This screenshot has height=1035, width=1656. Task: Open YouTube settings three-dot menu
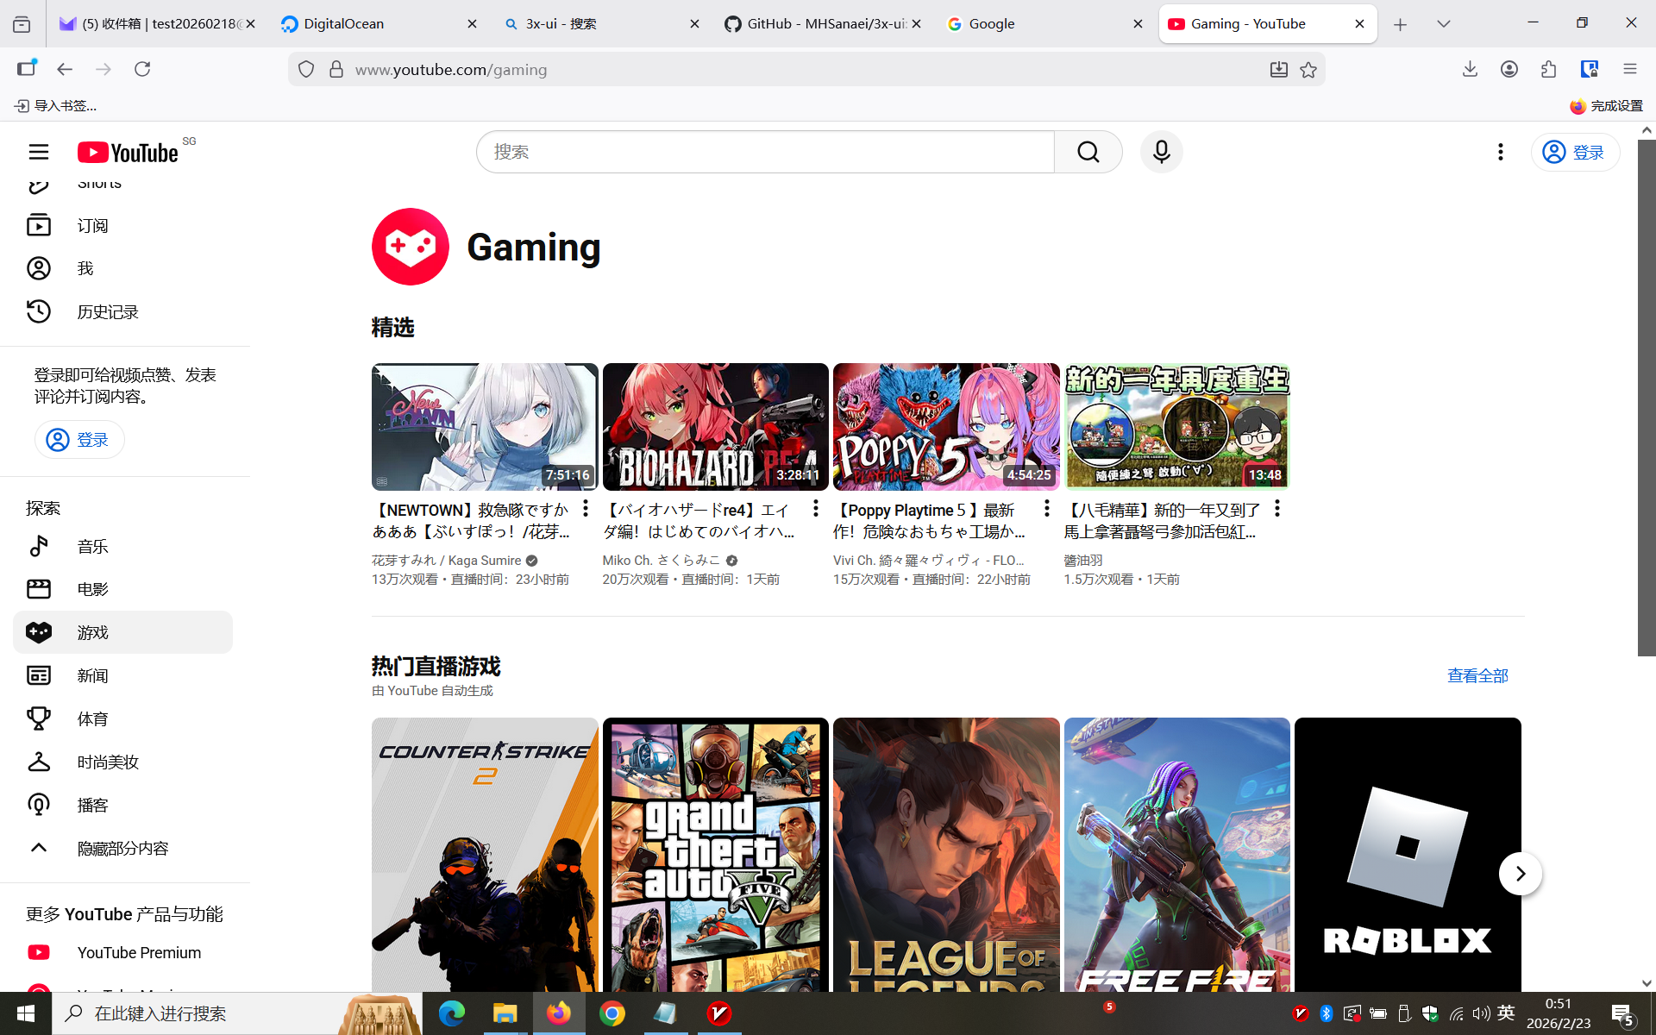coord(1501,152)
